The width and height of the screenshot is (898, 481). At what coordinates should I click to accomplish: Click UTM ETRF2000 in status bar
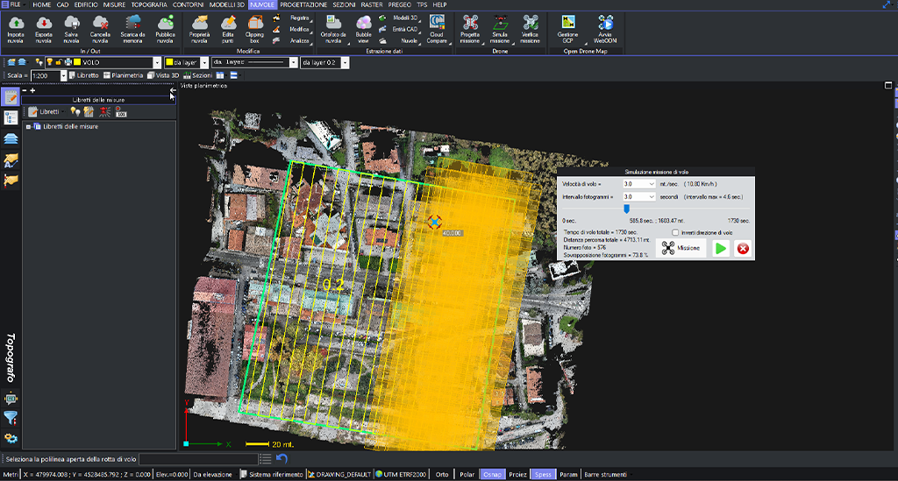401,474
